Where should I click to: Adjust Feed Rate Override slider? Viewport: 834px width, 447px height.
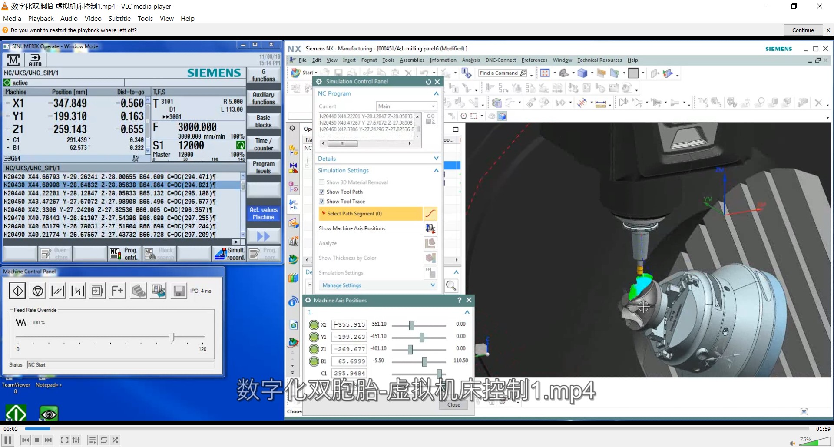pyautogui.click(x=173, y=337)
